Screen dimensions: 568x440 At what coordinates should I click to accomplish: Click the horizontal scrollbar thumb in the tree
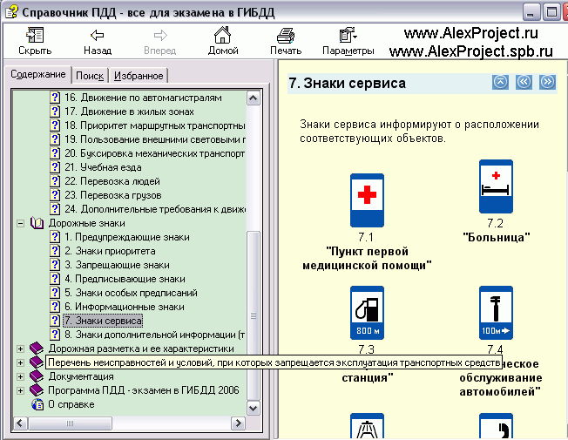[70, 423]
